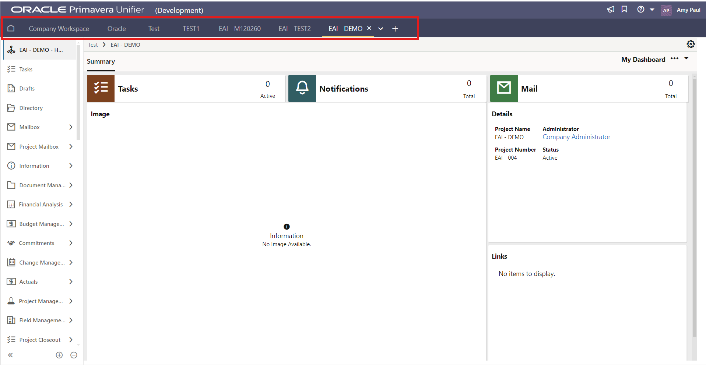Screen dimensions: 706x365
Task: Open the help question mark icon
Action: (x=641, y=10)
